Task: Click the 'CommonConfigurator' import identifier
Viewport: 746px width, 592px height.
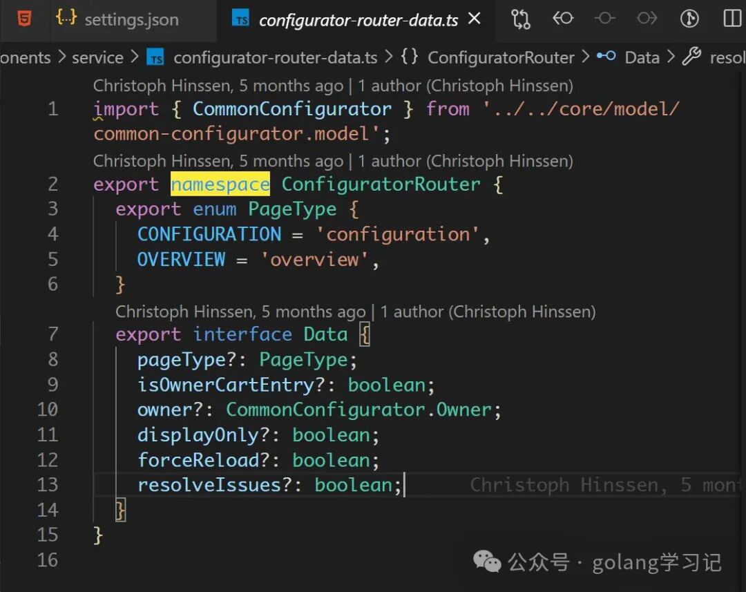Action: (292, 109)
